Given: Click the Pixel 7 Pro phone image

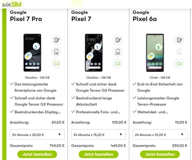Looking at the screenshot, I should (32, 52).
